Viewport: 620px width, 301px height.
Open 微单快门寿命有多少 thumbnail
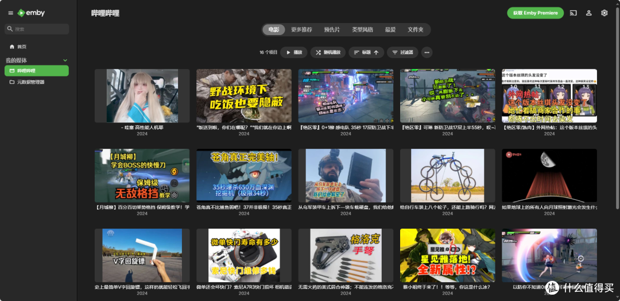pos(244,256)
